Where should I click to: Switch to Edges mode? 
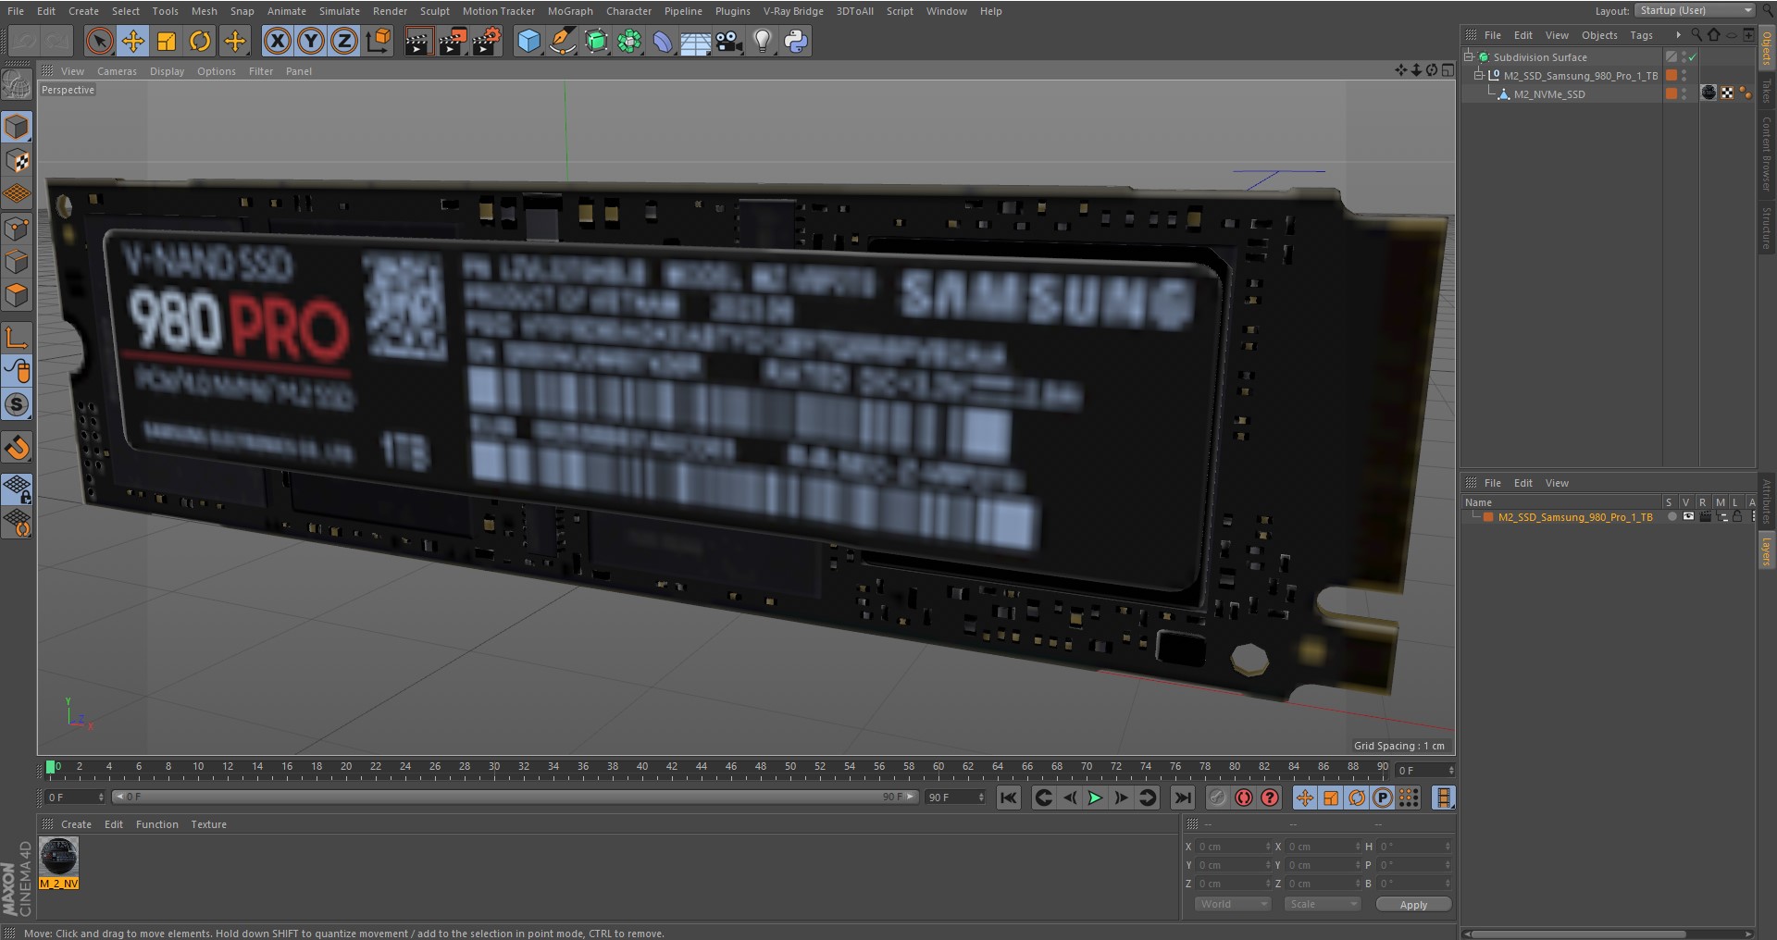pos(17,262)
